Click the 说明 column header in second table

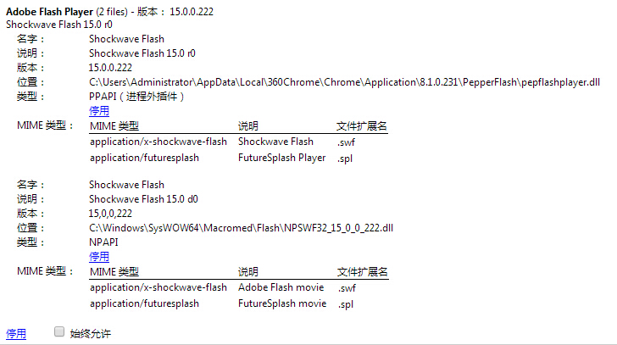[x=248, y=272]
